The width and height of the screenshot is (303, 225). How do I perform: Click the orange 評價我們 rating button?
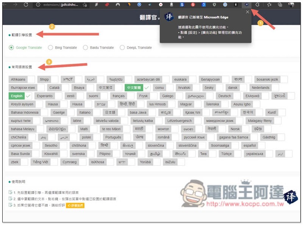(x=75, y=205)
